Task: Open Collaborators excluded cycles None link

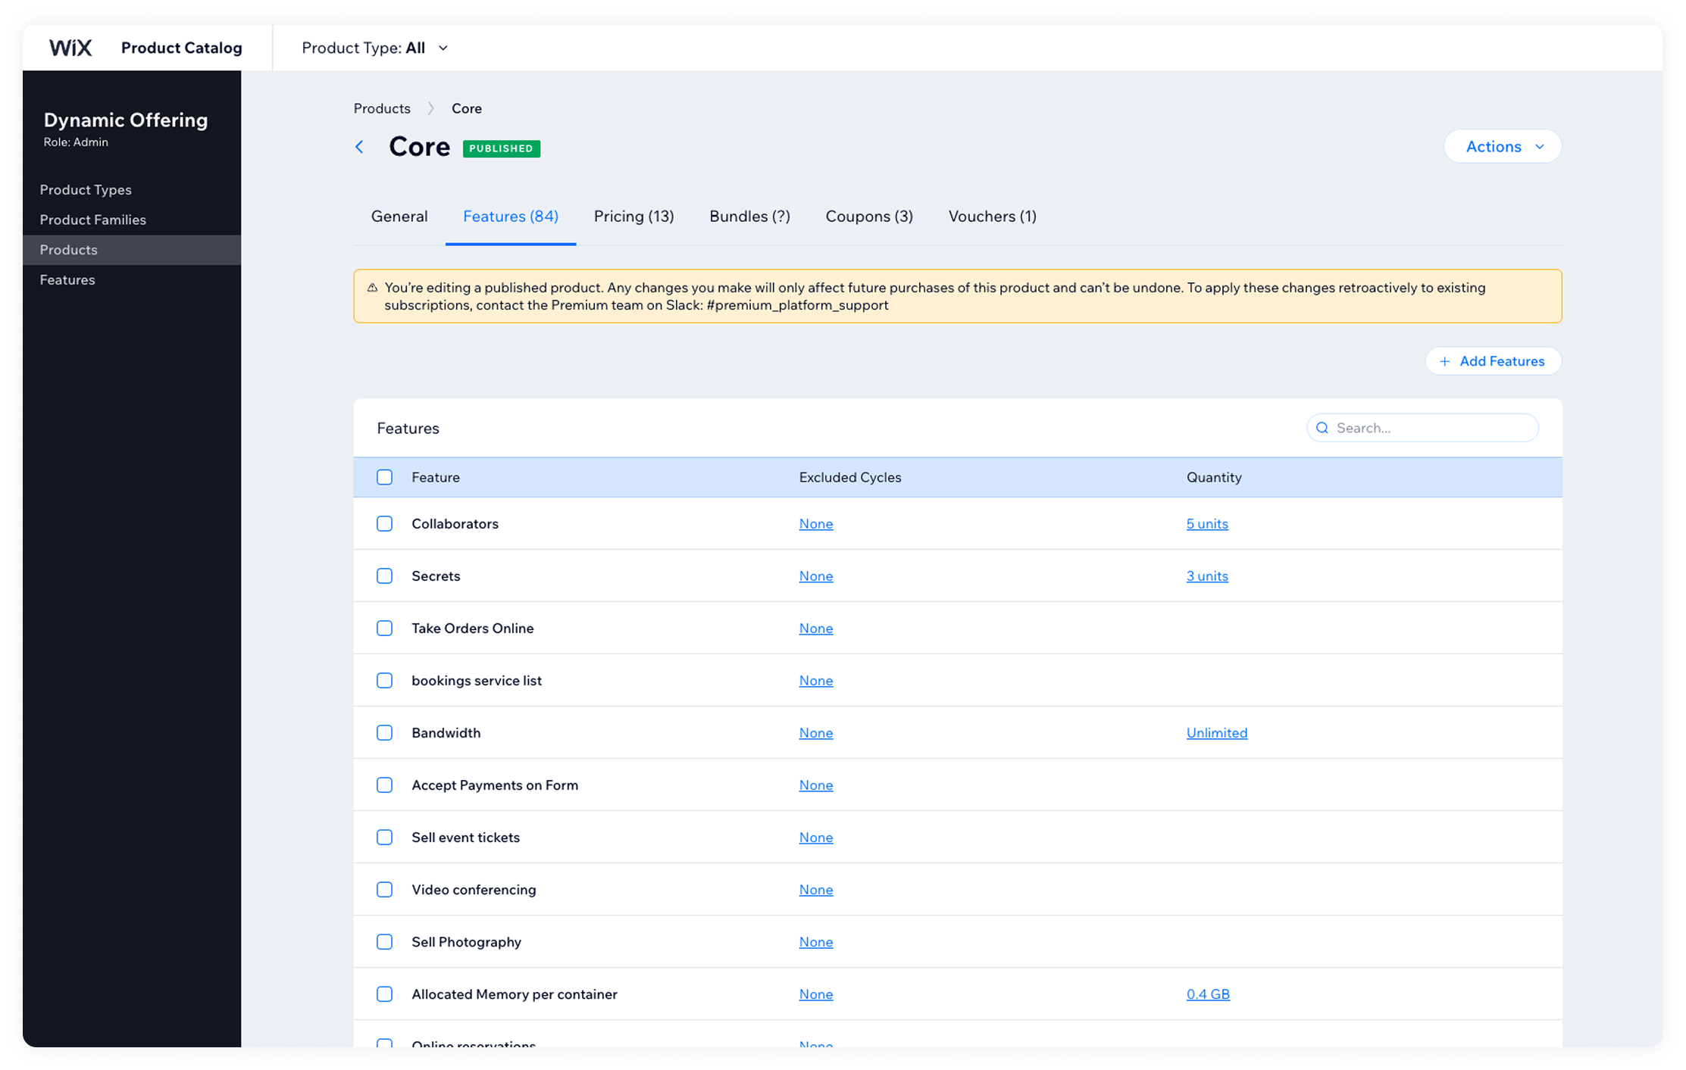Action: point(816,523)
